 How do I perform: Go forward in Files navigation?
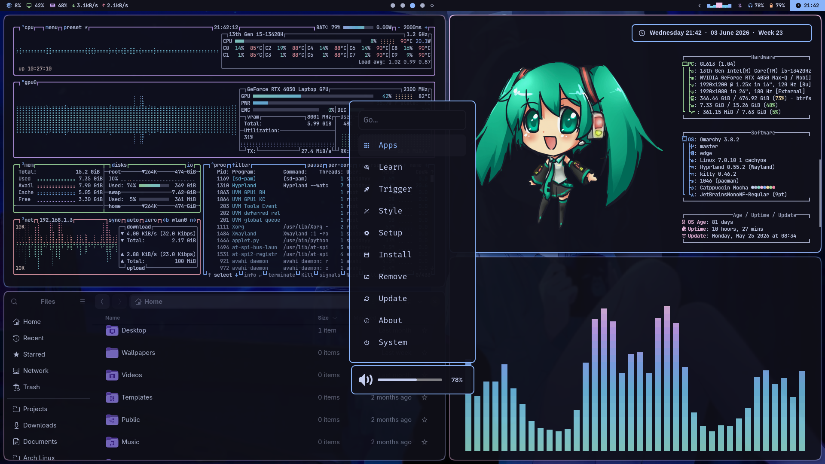[x=119, y=302]
